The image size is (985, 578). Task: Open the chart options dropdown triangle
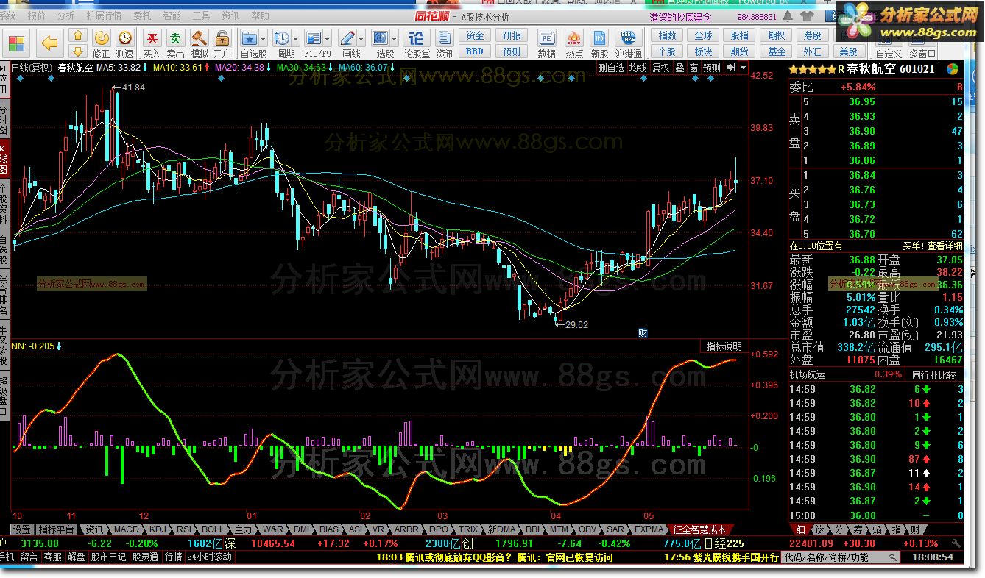(742, 68)
